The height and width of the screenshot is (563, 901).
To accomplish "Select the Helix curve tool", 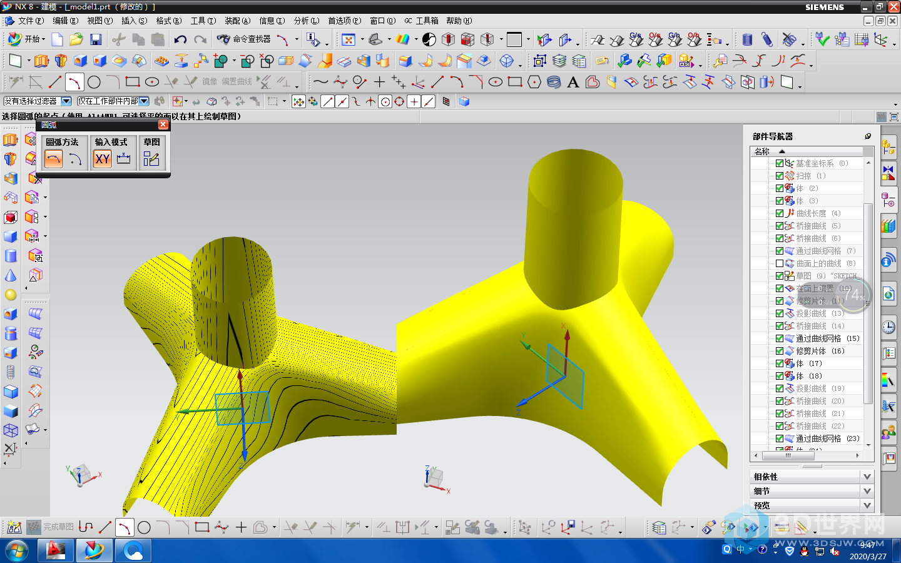I will point(554,82).
